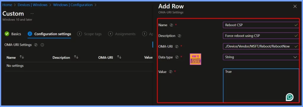The height and width of the screenshot is (107, 303).
Task: Close the Add Row panel
Action: pos(295,7)
